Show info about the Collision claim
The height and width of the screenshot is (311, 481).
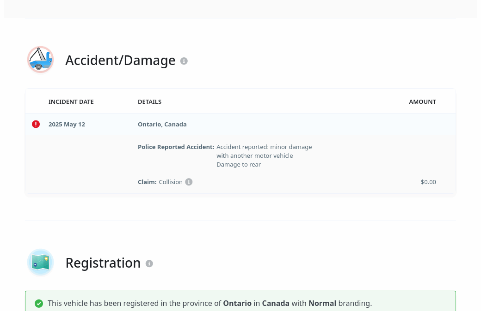tap(189, 182)
